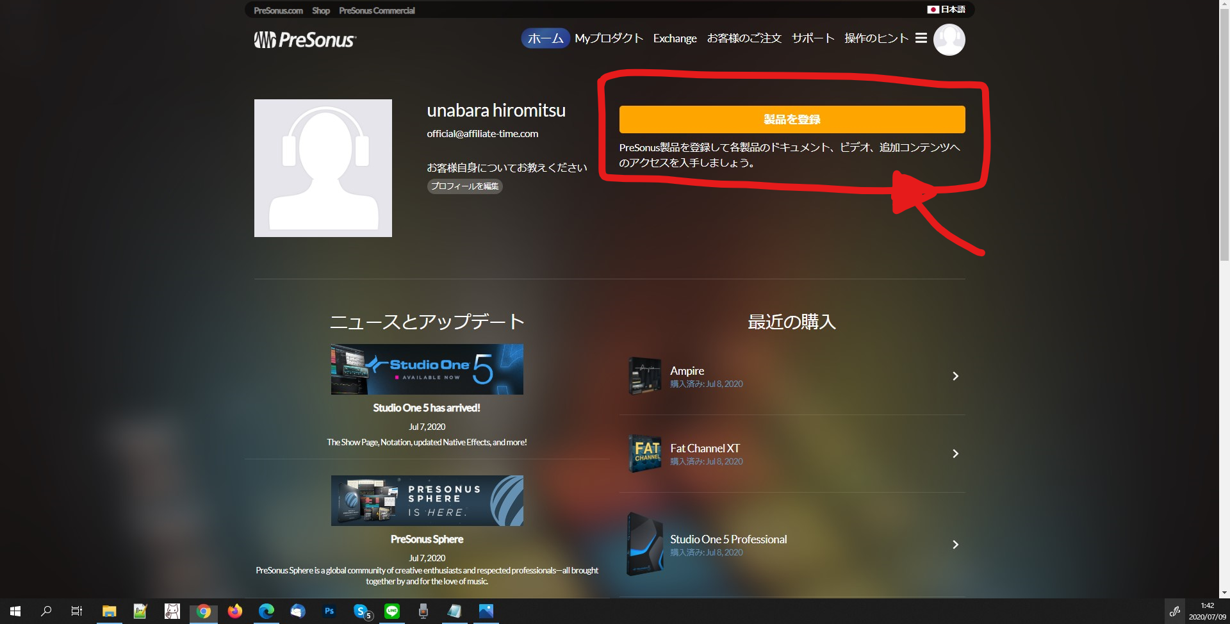Image resolution: width=1230 pixels, height=624 pixels.
Task: Open File Explorer from the taskbar
Action: click(x=109, y=611)
